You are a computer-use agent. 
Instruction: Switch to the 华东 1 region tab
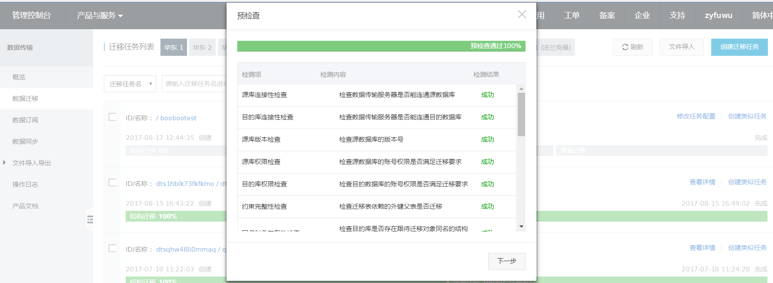tap(174, 47)
